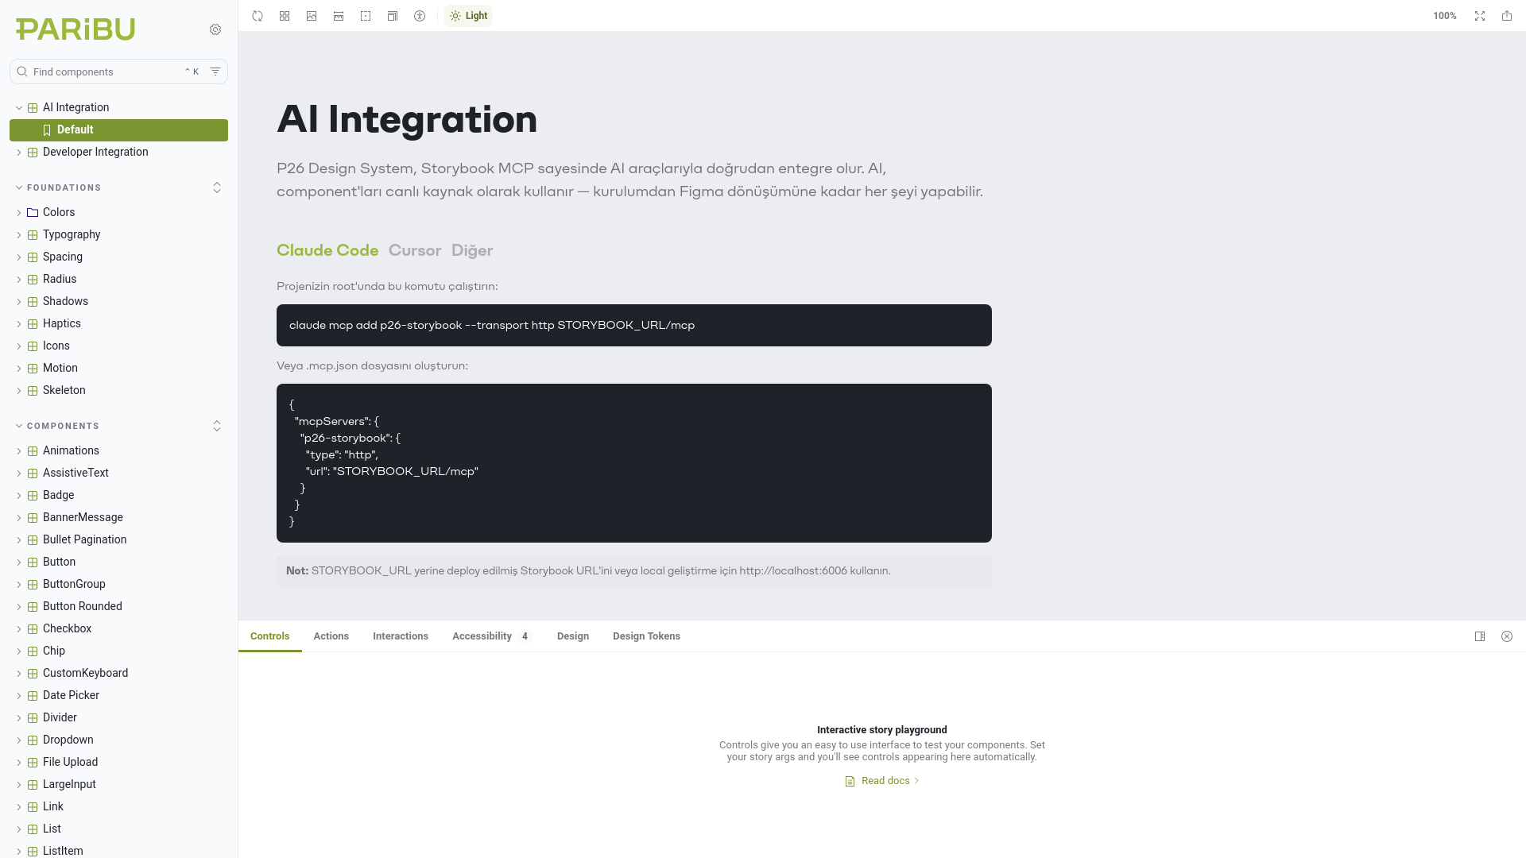
Task: Toggle the grid view toolbar icon
Action: tap(285, 16)
